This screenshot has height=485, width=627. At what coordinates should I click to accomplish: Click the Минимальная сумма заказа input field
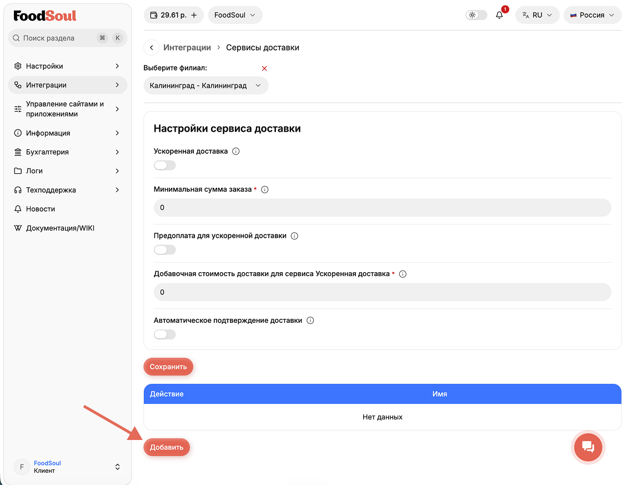coord(382,208)
